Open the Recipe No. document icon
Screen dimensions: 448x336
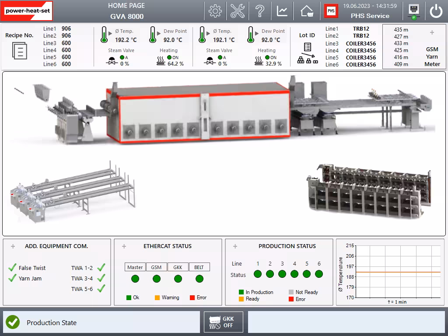[x=19, y=51]
